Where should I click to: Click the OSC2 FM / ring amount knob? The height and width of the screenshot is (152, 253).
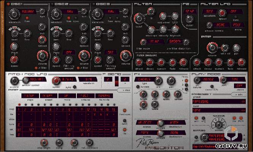(x=69, y=60)
